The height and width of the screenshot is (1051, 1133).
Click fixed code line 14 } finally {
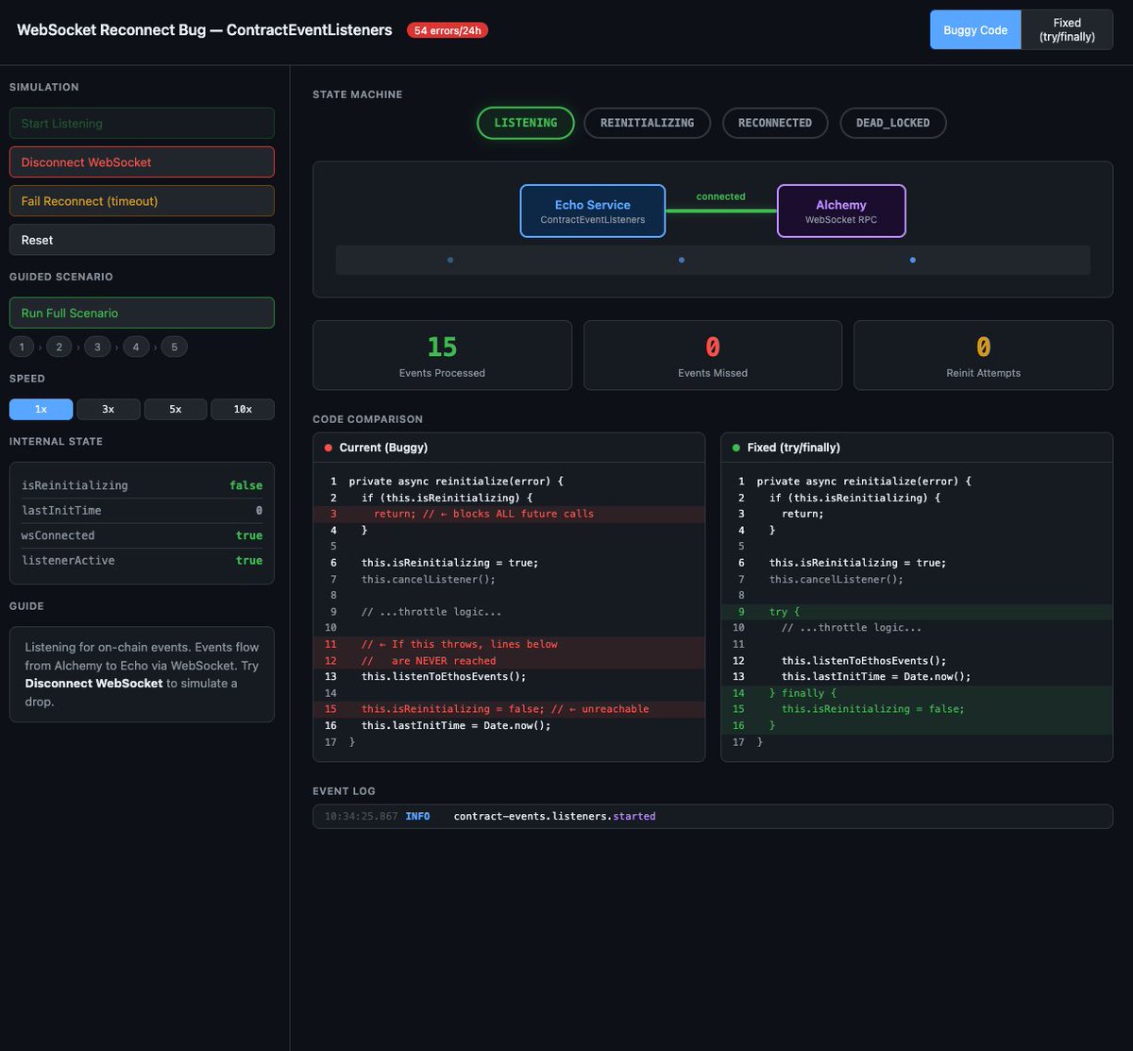(x=917, y=693)
